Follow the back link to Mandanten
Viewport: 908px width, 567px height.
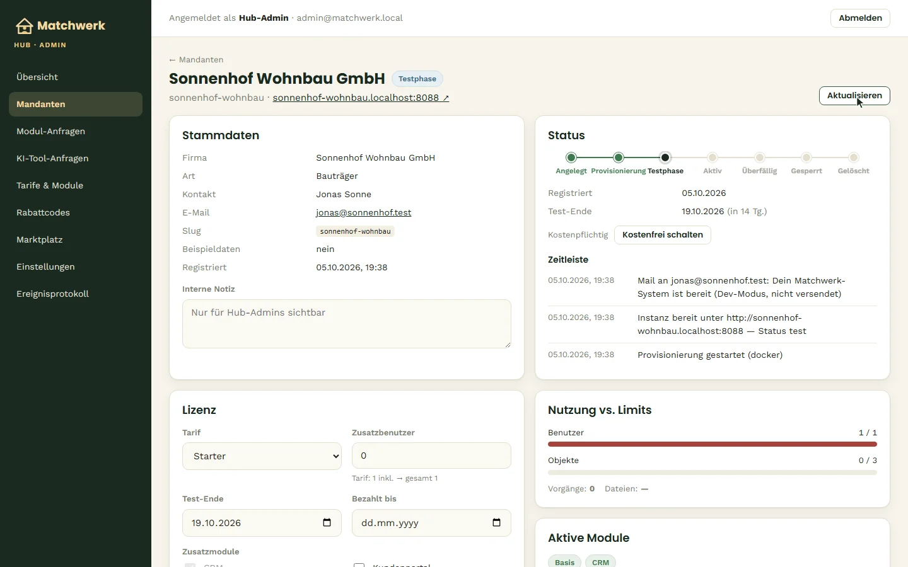click(196, 60)
